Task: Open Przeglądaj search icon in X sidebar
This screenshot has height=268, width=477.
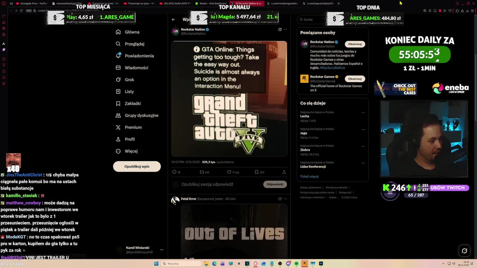Action: [x=118, y=44]
